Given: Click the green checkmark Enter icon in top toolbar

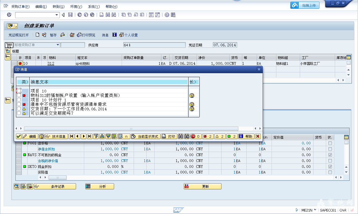Looking at the screenshot, I should click(x=9, y=15).
